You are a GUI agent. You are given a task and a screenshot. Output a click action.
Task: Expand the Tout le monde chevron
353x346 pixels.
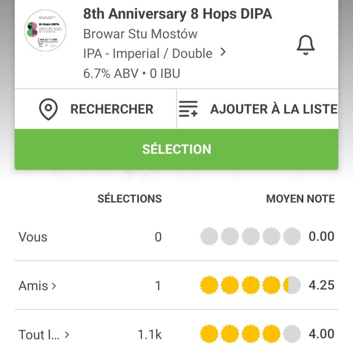pos(67,335)
